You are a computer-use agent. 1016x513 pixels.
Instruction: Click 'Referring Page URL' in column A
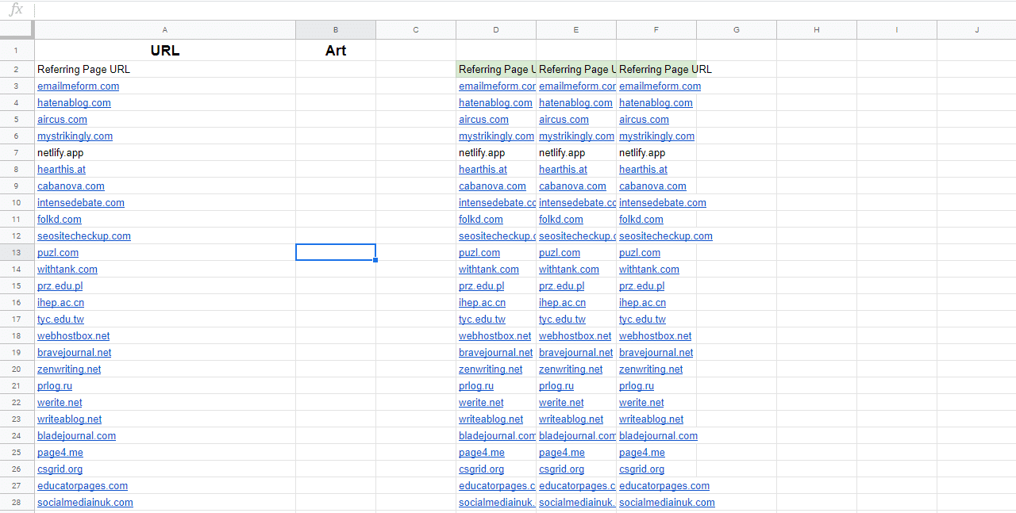(83, 69)
